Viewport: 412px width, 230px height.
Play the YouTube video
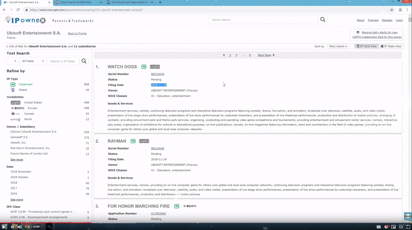pyautogui.click(x=4, y=227)
